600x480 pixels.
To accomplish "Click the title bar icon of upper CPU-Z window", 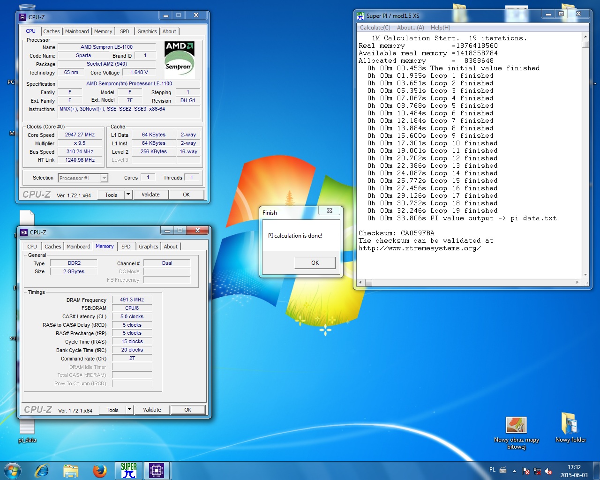I will [22, 17].
